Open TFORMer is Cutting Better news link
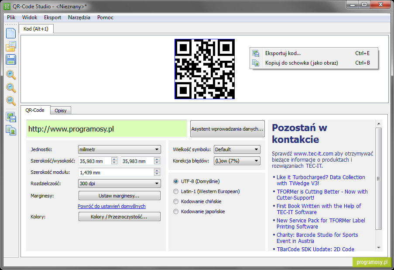 (322, 194)
